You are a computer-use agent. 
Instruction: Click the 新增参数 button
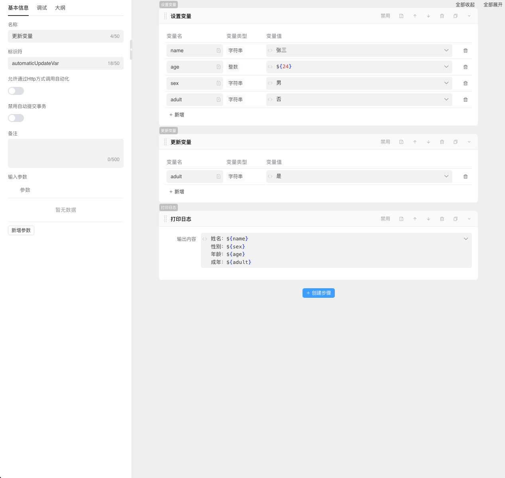tap(21, 230)
